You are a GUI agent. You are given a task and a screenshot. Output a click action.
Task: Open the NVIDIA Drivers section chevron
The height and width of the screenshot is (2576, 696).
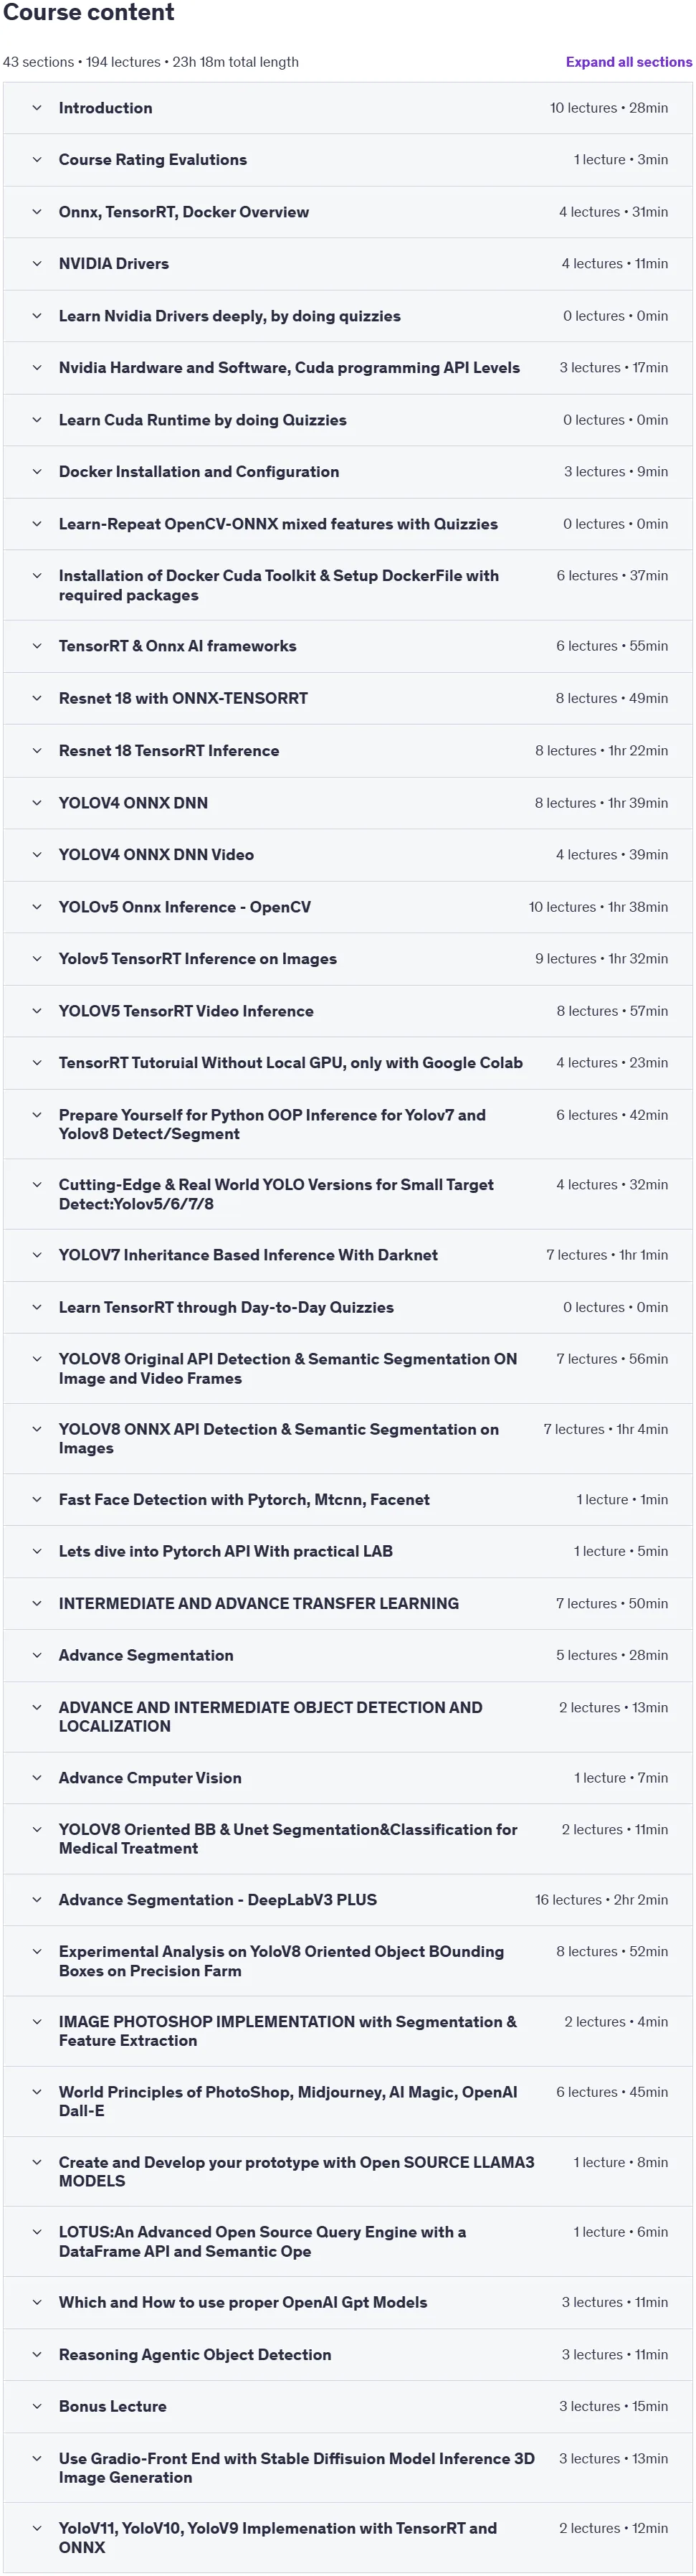[x=37, y=264]
